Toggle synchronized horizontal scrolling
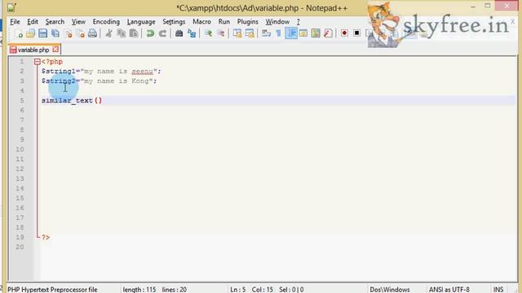Image resolution: width=522 pixels, height=293 pixels. pyautogui.click(x=250, y=33)
